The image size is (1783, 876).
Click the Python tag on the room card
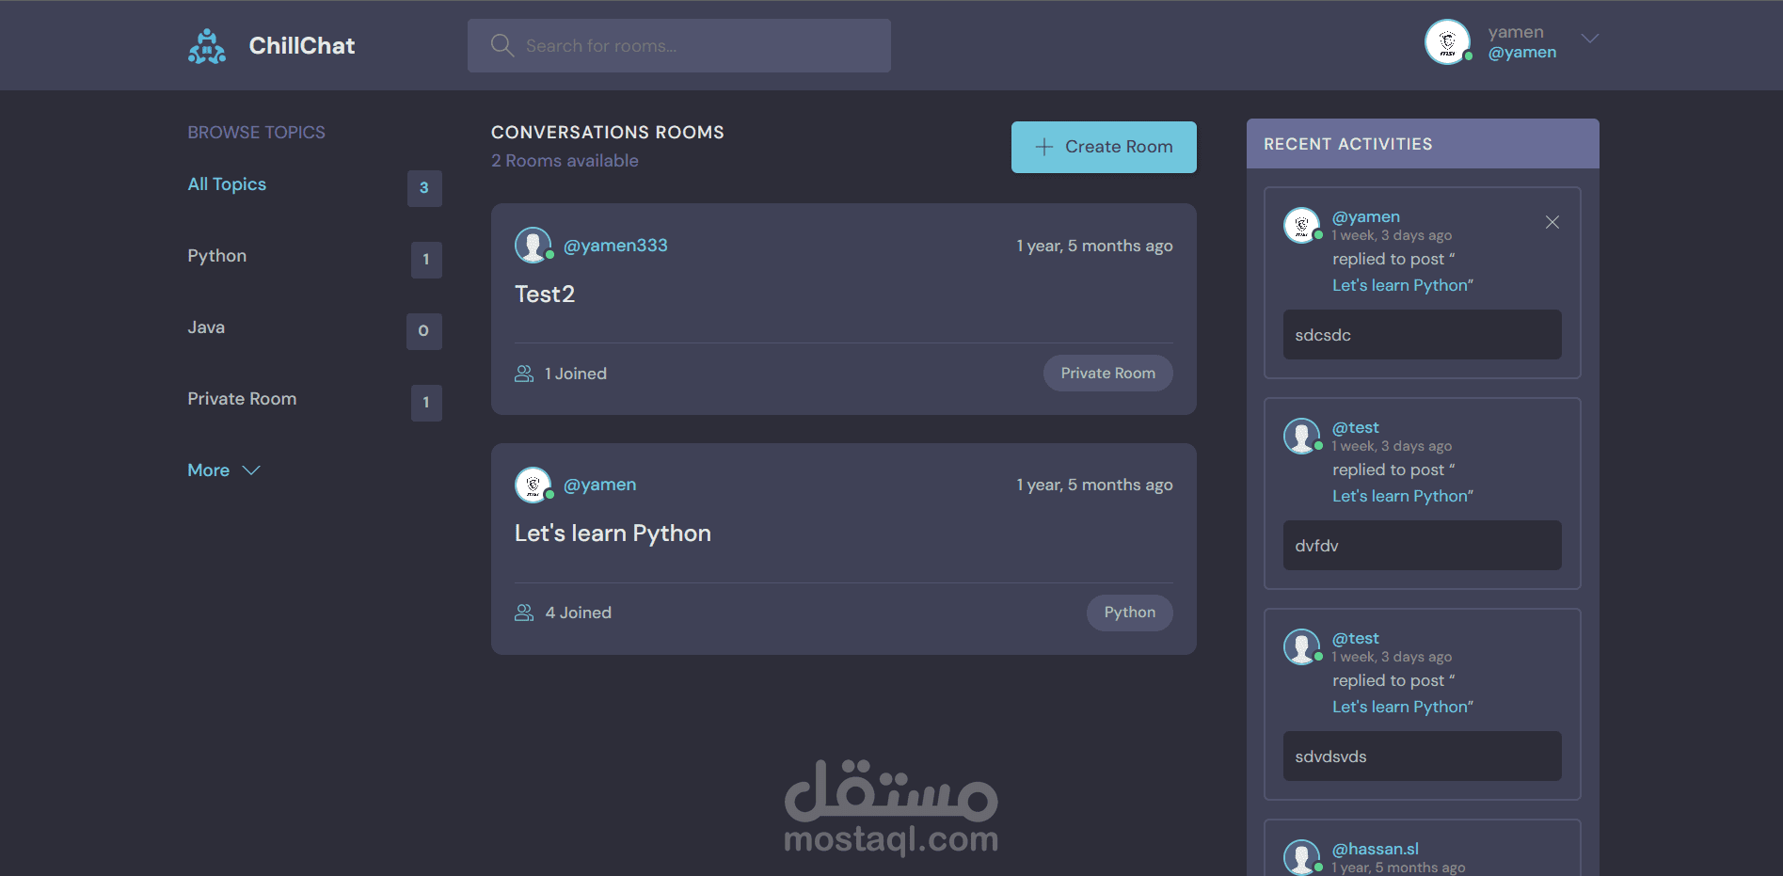1129,613
